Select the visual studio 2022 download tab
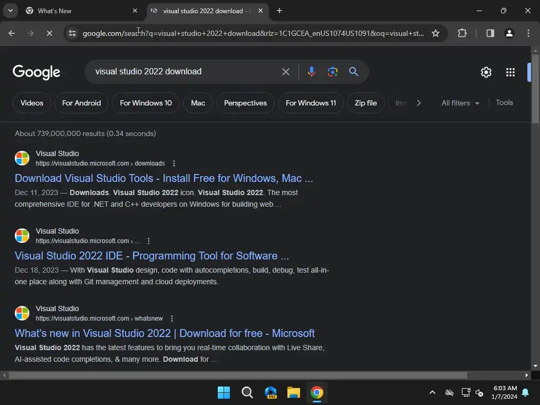 (208, 11)
